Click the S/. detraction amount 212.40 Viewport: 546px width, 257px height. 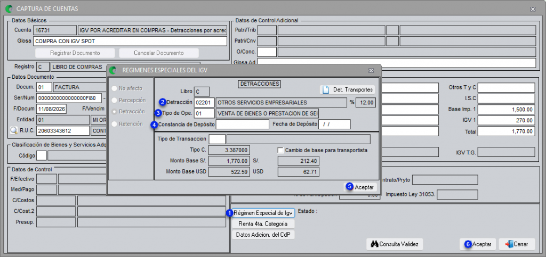coord(299,161)
